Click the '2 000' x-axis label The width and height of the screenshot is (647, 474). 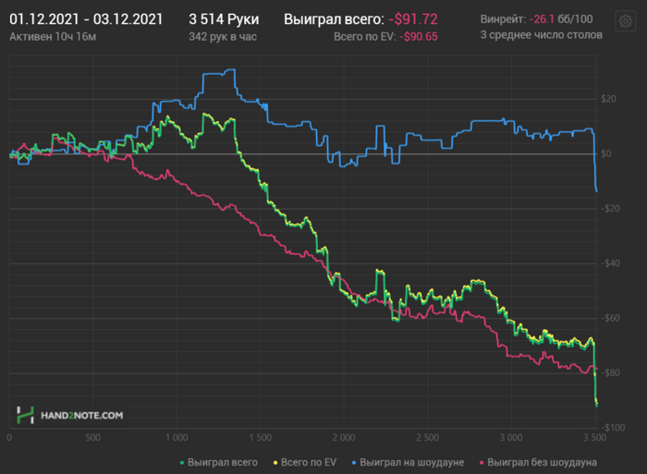coord(344,438)
